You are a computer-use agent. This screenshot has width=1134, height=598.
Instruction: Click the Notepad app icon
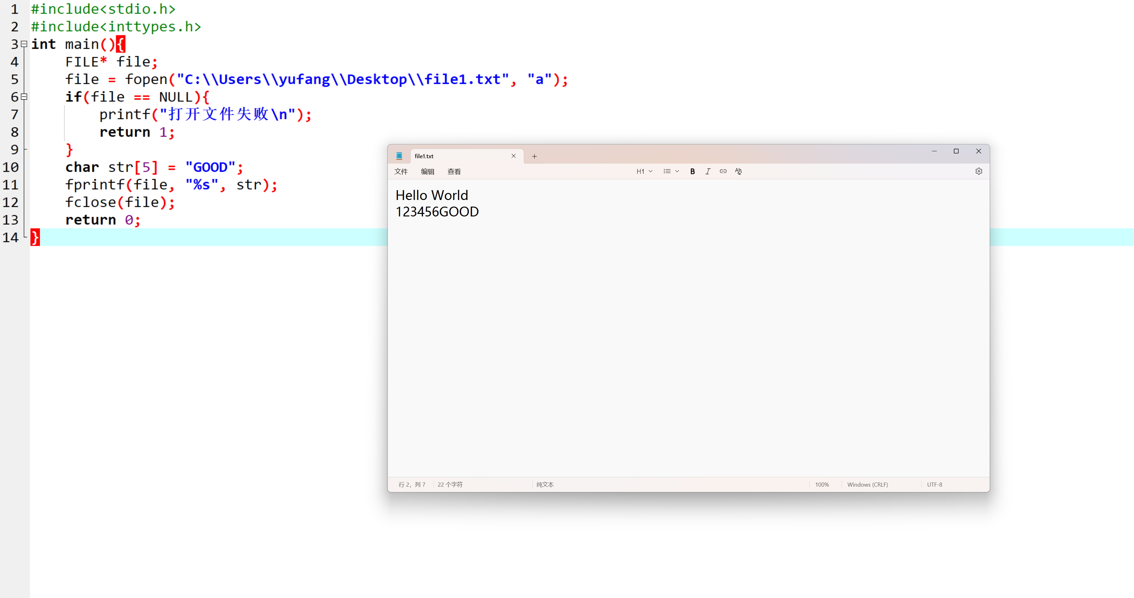(399, 156)
